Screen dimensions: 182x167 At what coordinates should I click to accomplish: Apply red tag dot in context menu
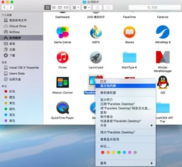coord(103,152)
